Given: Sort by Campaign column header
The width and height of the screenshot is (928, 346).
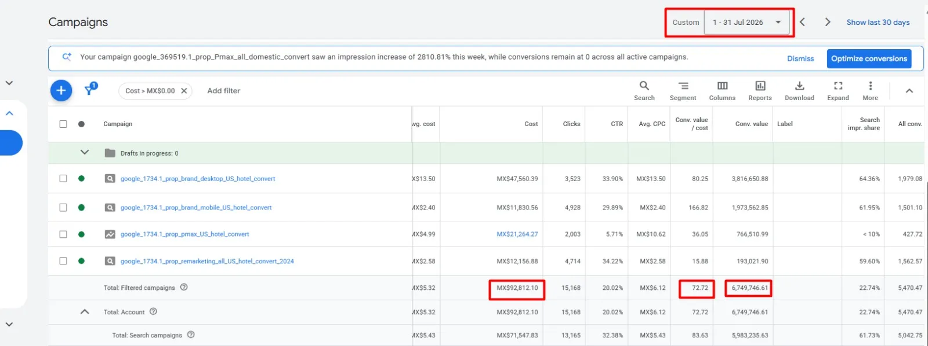Looking at the screenshot, I should [x=118, y=124].
